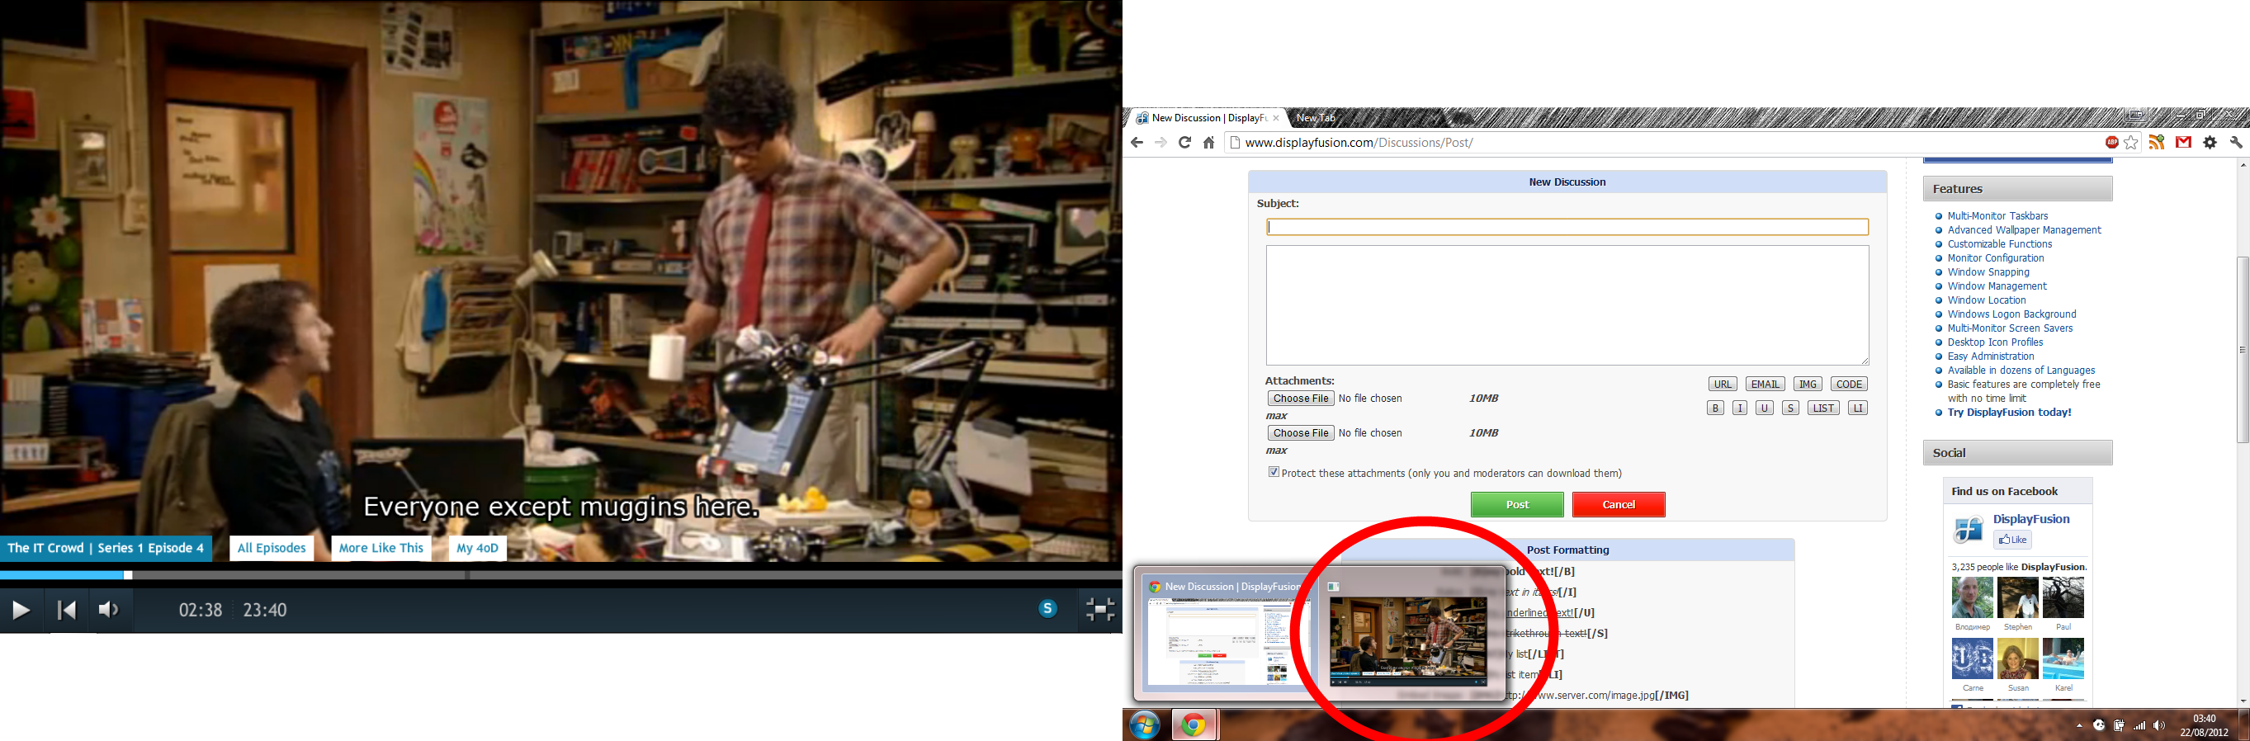Viewport: 2250px width, 741px height.
Task: Switch to the New Tab tab
Action: pyautogui.click(x=1316, y=118)
